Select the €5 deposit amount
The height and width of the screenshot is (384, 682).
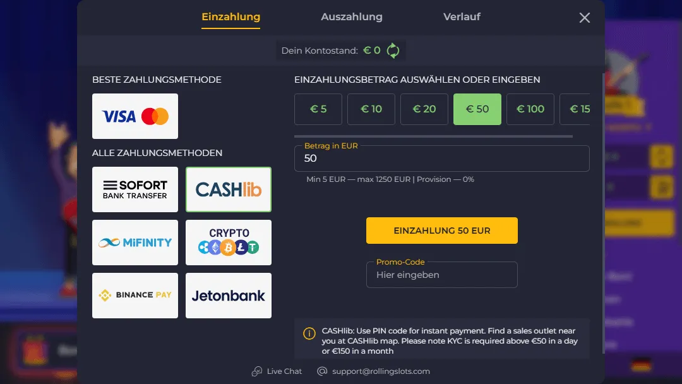[318, 109]
